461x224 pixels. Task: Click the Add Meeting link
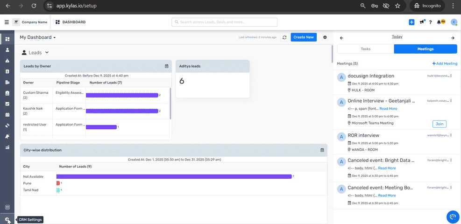pyautogui.click(x=445, y=63)
